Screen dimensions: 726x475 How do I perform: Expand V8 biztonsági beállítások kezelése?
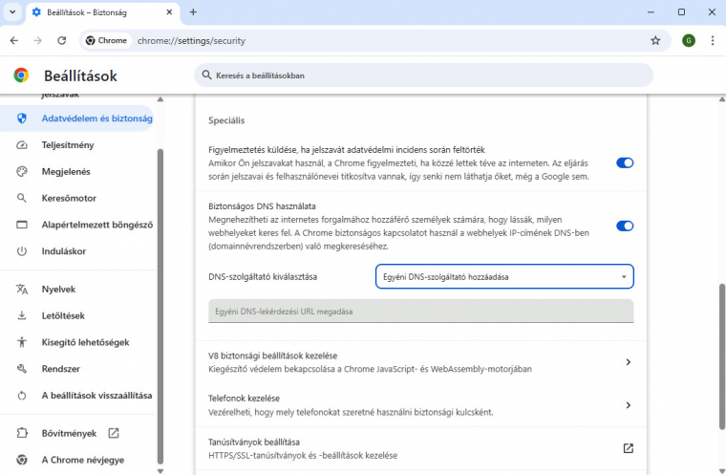420,362
